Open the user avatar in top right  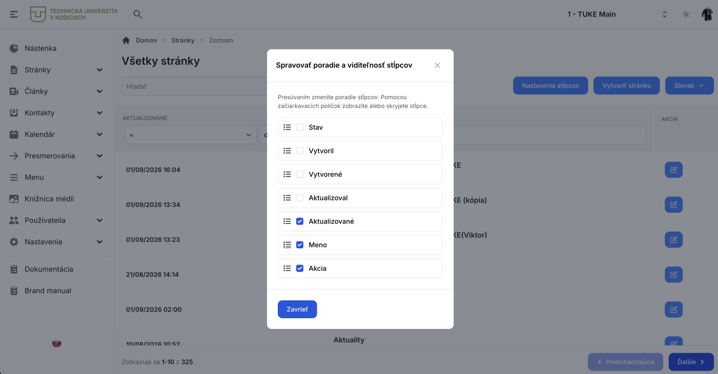[707, 14]
